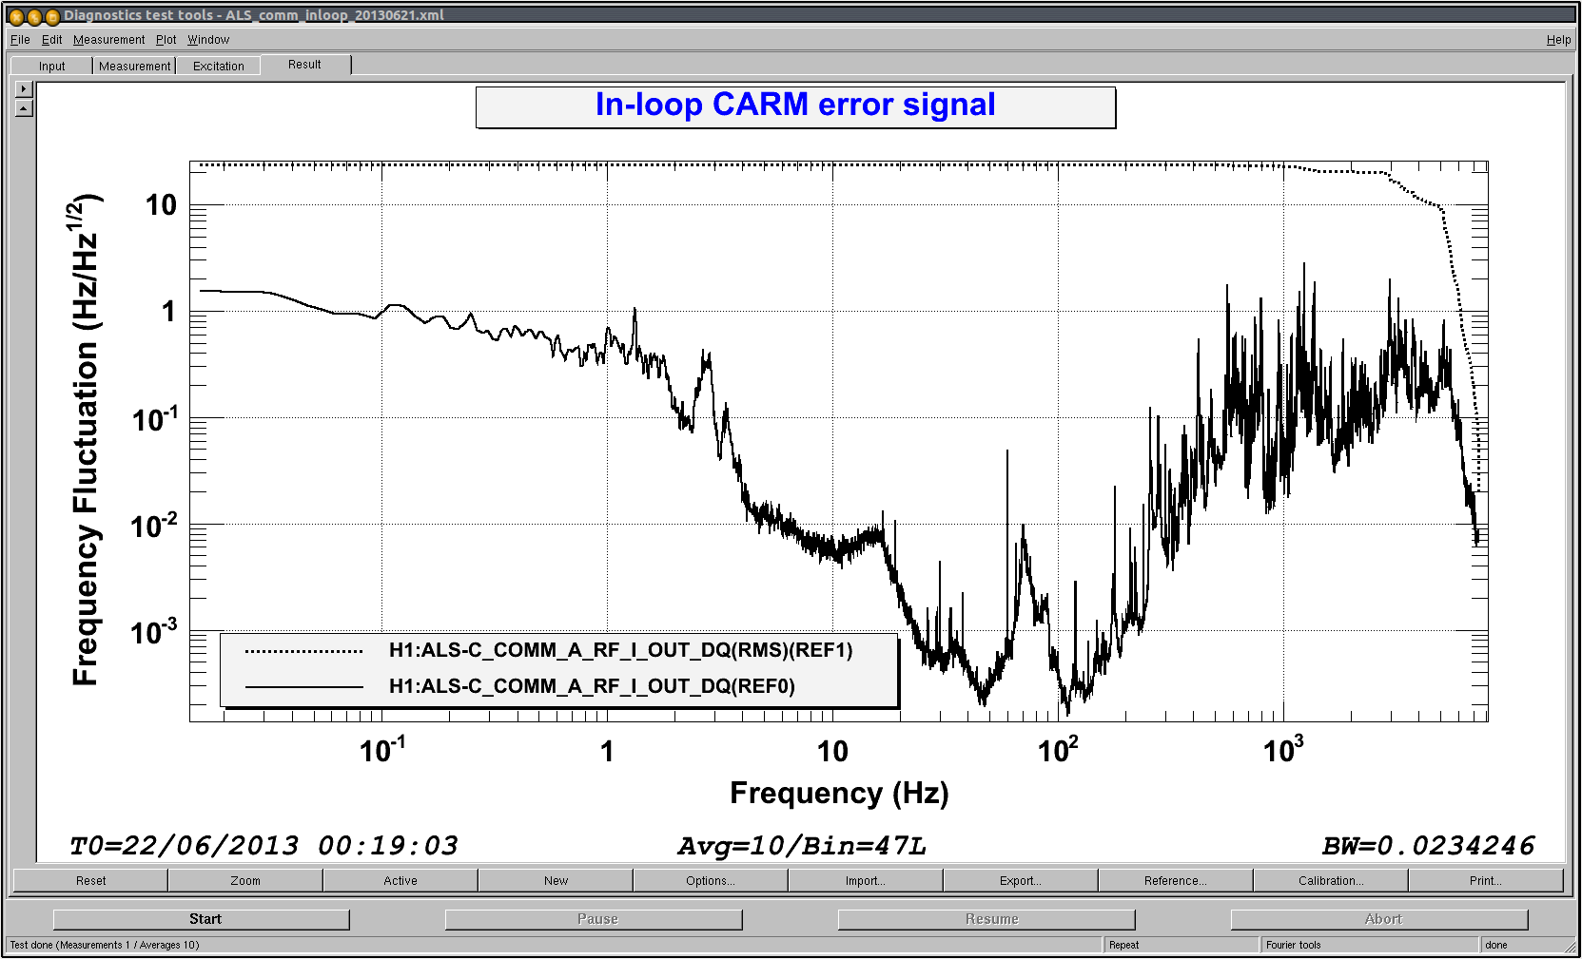The width and height of the screenshot is (1582, 959).
Task: Open the Edit menu
Action: pos(51,40)
